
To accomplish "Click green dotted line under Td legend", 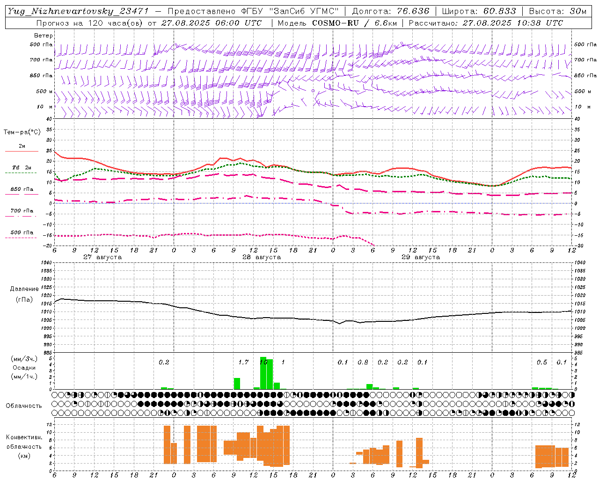I will (x=22, y=173).
